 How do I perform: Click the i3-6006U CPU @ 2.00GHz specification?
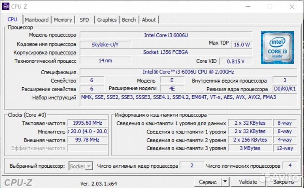pyautogui.click(x=188, y=72)
